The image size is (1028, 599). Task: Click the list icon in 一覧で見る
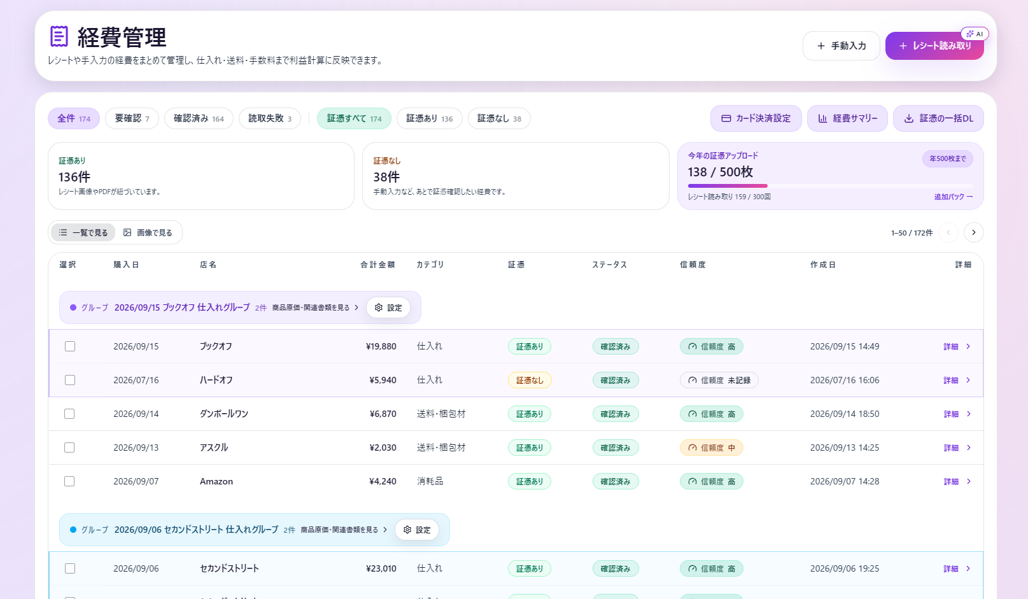coord(63,232)
